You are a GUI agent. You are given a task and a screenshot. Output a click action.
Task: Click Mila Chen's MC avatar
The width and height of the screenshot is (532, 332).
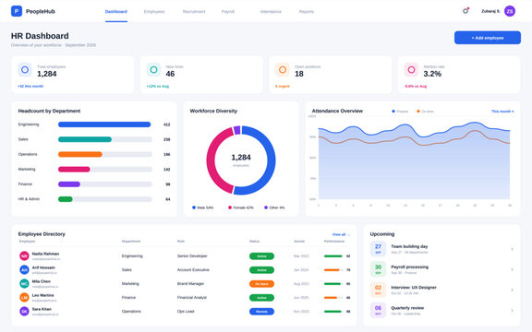point(24,284)
